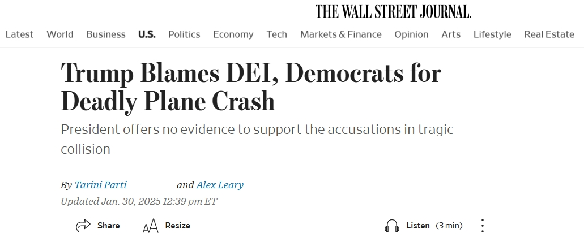Go to the Real Estate section
584x246 pixels.
(549, 34)
